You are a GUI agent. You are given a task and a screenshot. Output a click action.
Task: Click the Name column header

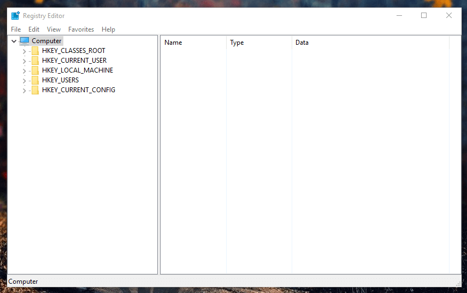click(x=193, y=43)
